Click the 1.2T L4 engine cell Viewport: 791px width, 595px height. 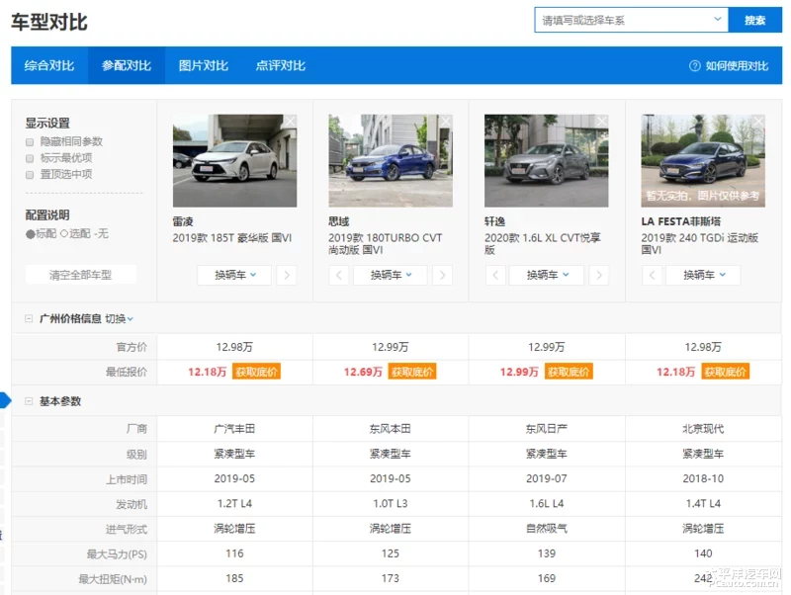tap(234, 504)
